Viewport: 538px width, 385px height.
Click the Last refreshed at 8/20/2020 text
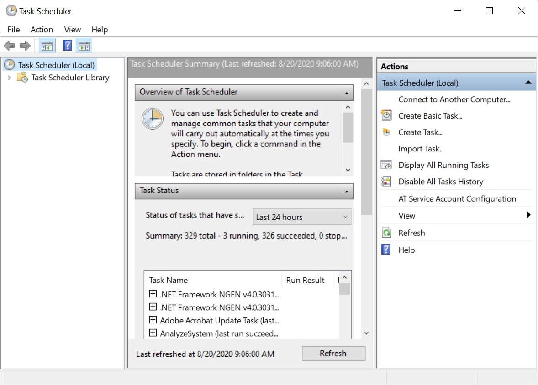tap(205, 354)
